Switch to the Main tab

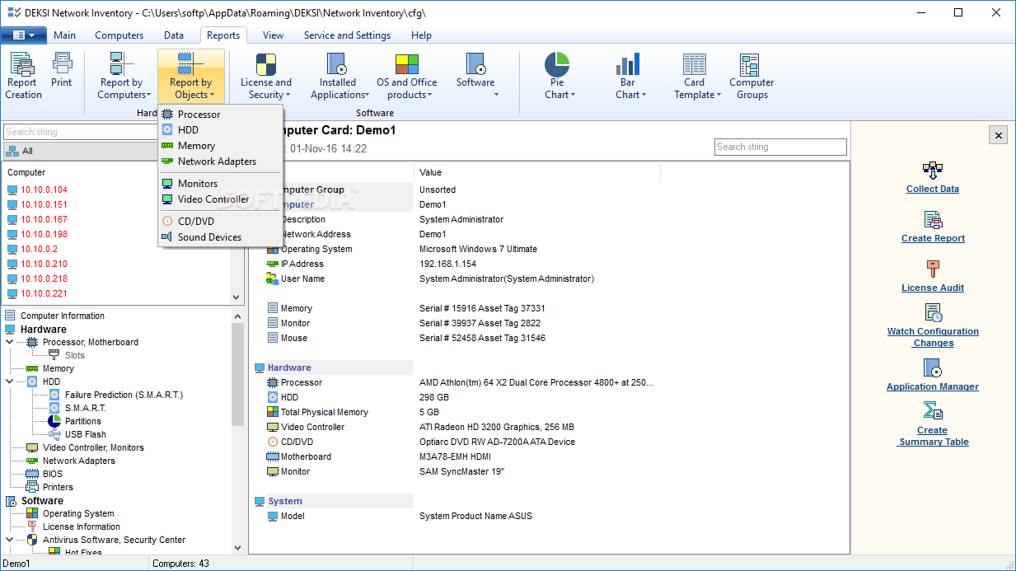tap(65, 35)
